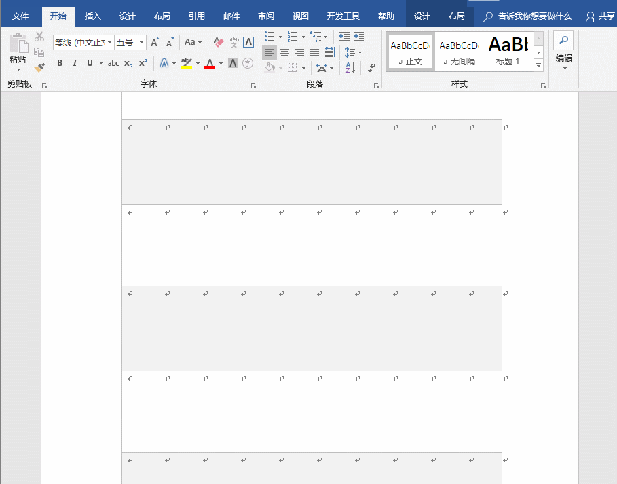The height and width of the screenshot is (484, 617).
Task: Open the enclosed character tool
Action: [x=248, y=63]
